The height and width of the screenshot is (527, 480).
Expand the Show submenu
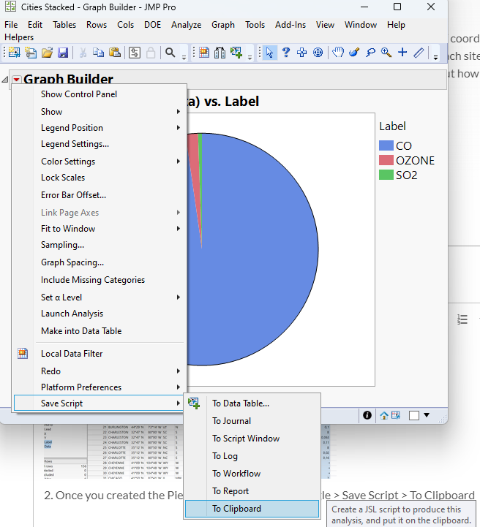pyautogui.click(x=100, y=112)
